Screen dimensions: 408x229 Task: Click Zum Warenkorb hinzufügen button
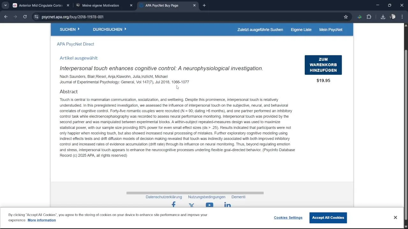323,65
